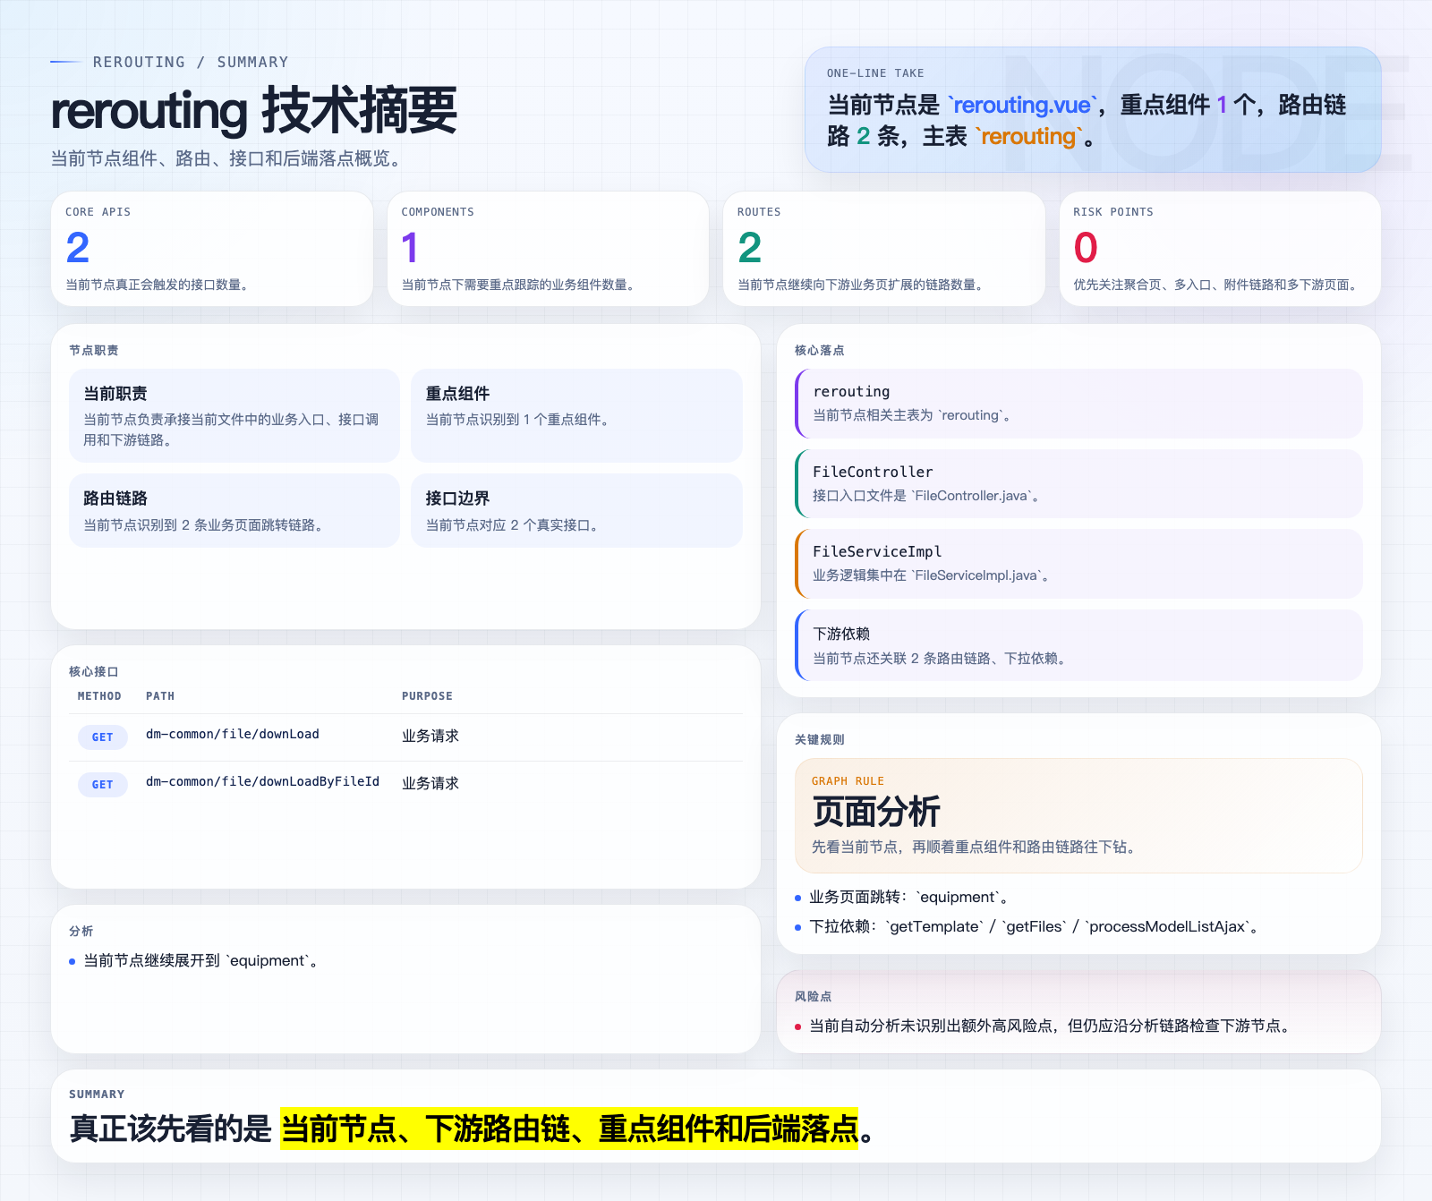This screenshot has height=1201, width=1432.
Task: Click the analysis line '当前节点继续展开到 equipment'
Action: [x=201, y=960]
